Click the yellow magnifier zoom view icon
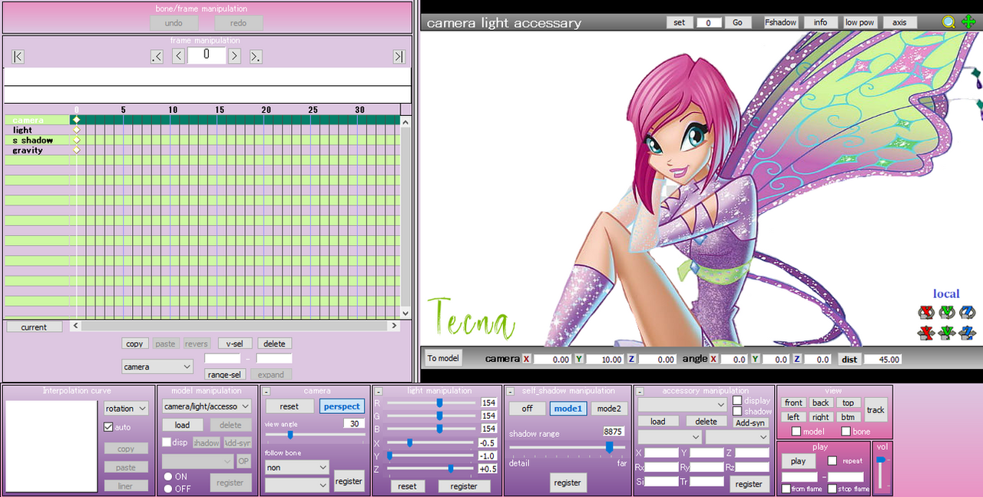 click(948, 22)
